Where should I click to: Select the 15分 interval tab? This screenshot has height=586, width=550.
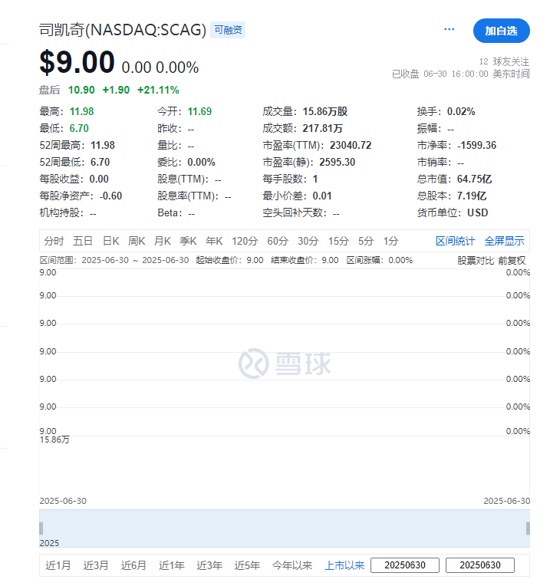[x=338, y=241]
